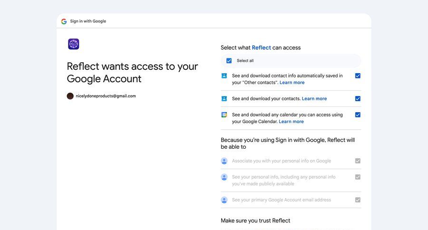The height and width of the screenshot is (230, 428).
Task: Click the person icon beside "Associate you with your personal info"
Action: click(224, 161)
